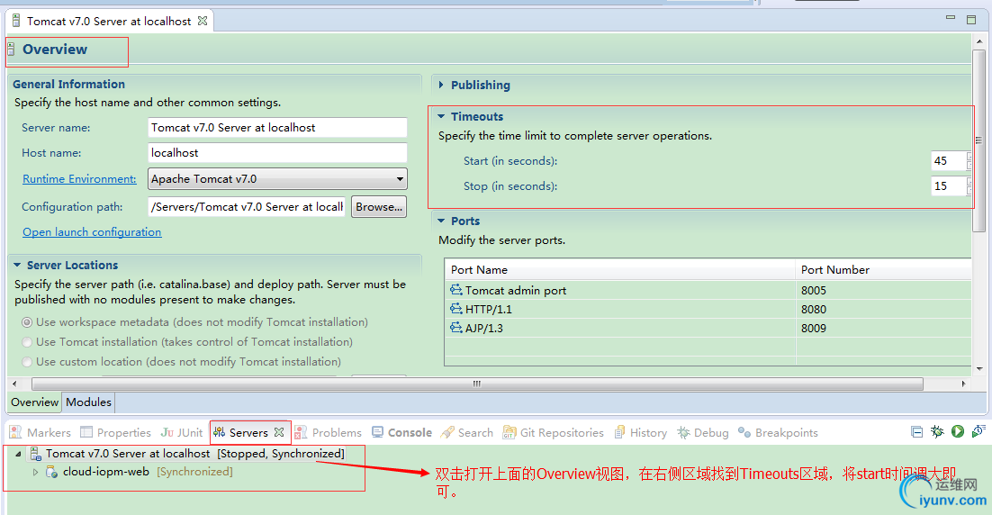Click the Git Repositories view icon
The image size is (992, 515).
click(510, 432)
